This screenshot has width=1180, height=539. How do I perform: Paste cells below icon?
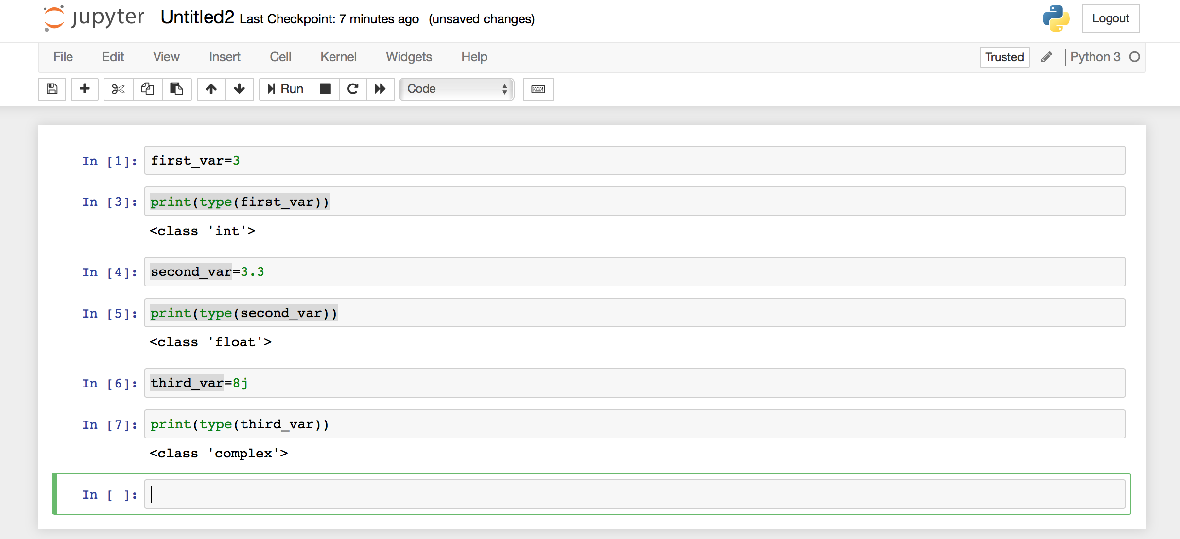point(176,89)
